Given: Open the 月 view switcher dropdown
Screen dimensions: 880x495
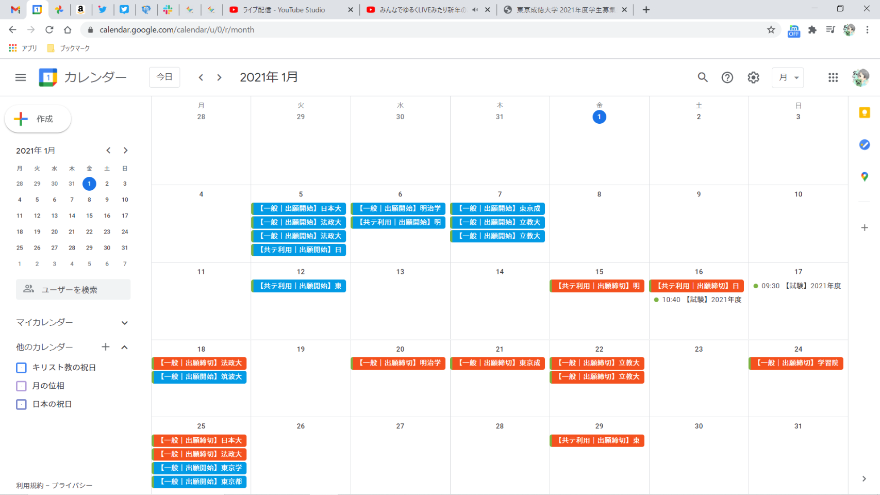Looking at the screenshot, I should tap(788, 77).
